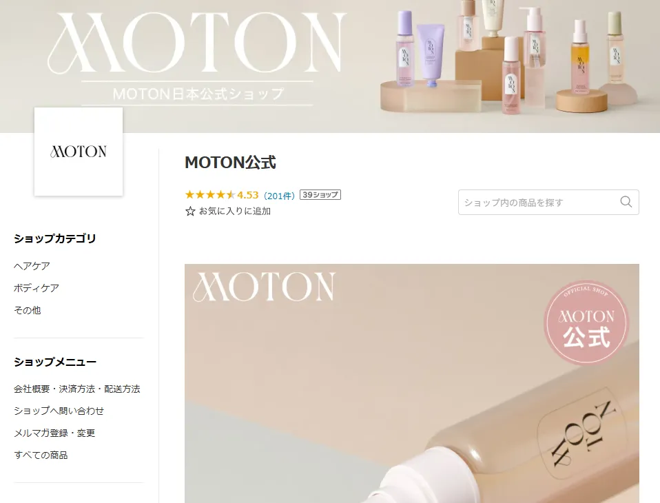Screen dimensions: 660x503
Task: Select the その他 category
Action: coord(28,310)
